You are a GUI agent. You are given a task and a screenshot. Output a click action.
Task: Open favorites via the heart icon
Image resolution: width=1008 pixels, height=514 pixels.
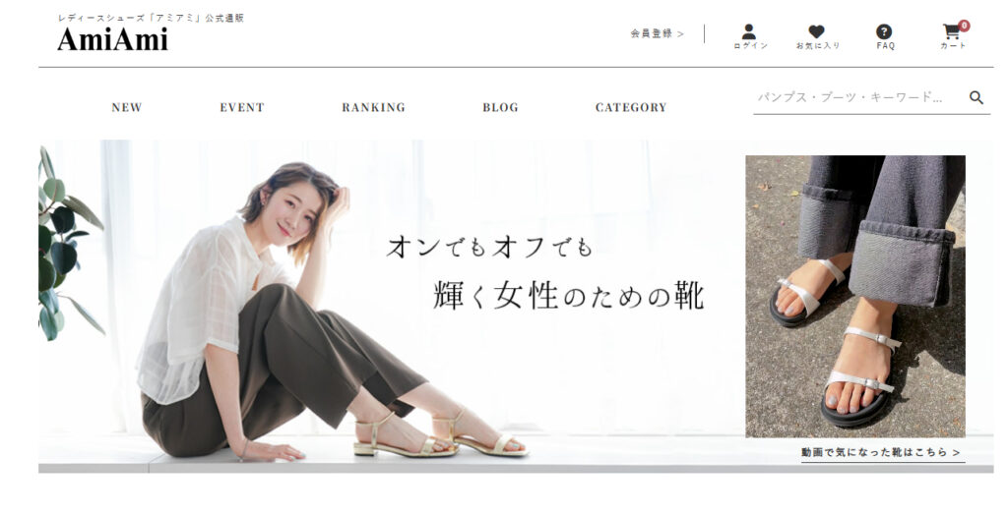[816, 31]
